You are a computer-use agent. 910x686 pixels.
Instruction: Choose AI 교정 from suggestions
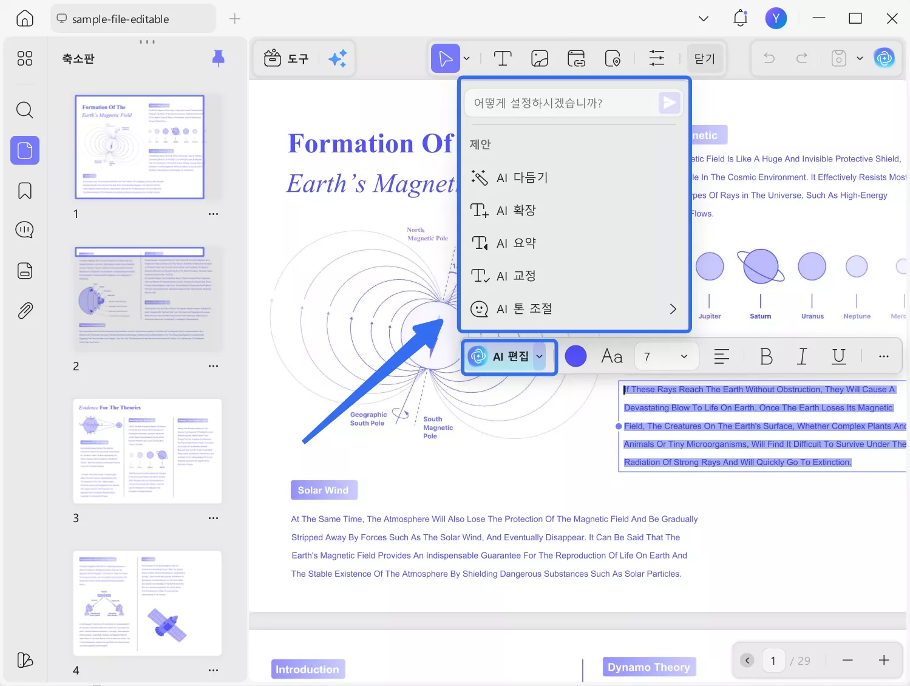[574, 276]
